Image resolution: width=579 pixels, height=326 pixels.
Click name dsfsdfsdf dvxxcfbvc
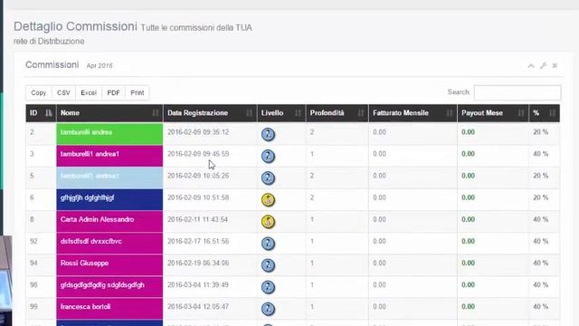pyautogui.click(x=90, y=241)
